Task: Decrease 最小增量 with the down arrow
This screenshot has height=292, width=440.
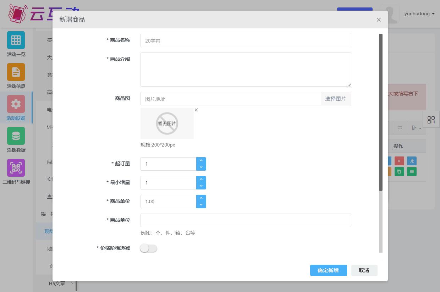Action: pos(201,186)
